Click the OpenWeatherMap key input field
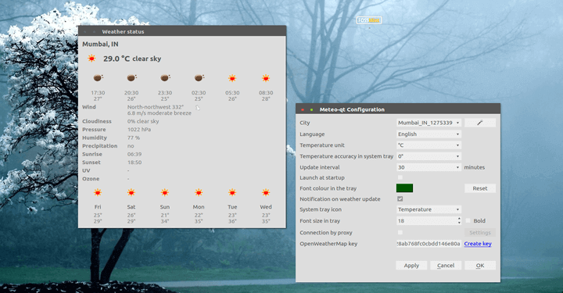 429,244
